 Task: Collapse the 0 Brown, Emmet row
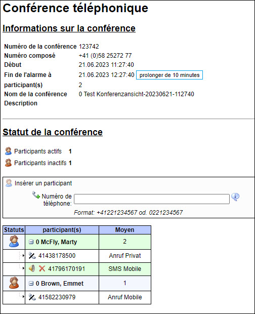click(x=31, y=284)
